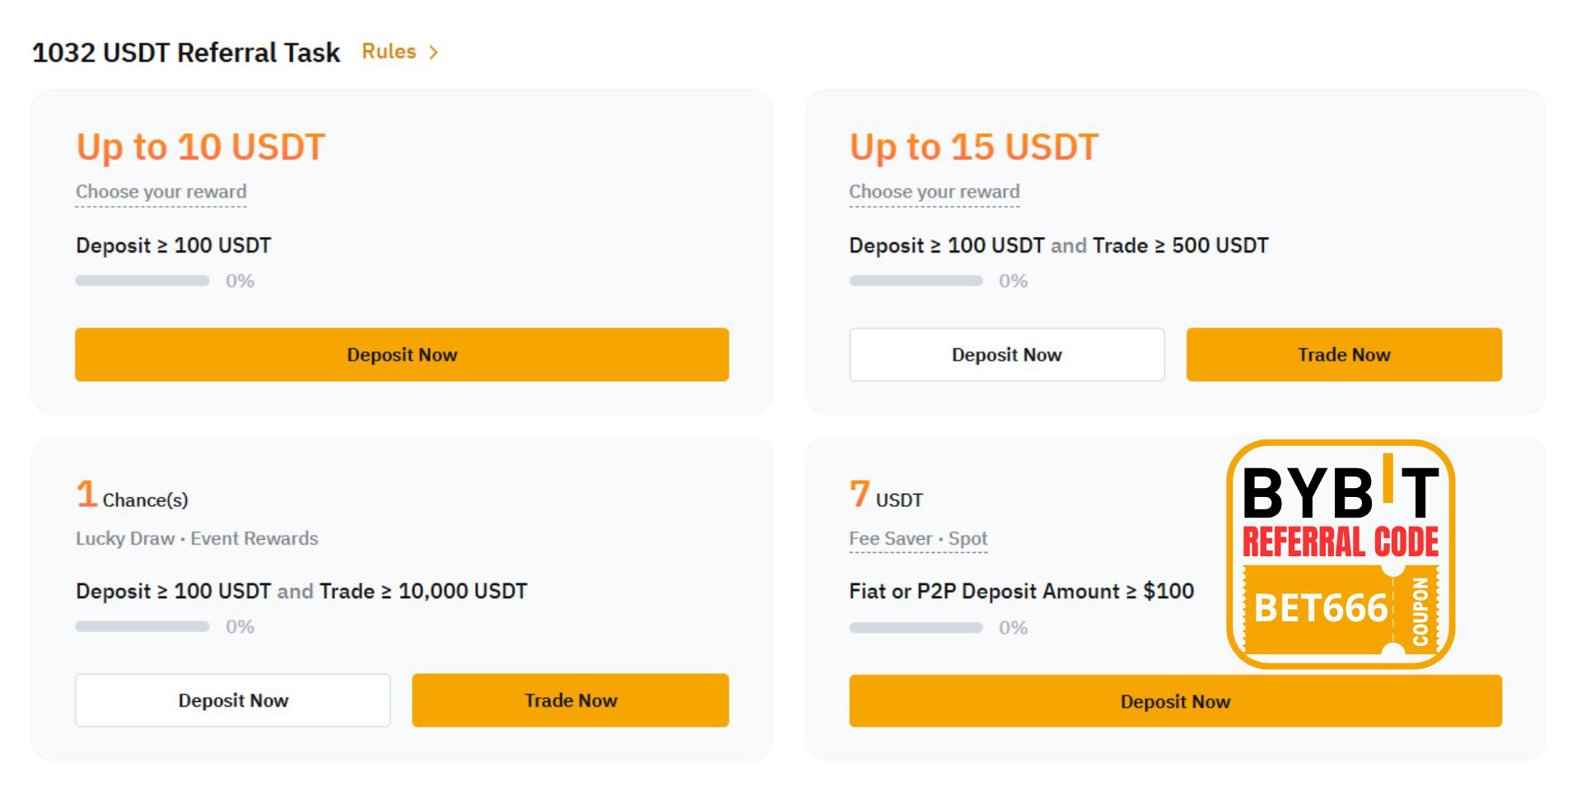This screenshot has height=790, width=1581.
Task: Click Deposit Now in the Lucky Draw card
Action: tap(232, 700)
